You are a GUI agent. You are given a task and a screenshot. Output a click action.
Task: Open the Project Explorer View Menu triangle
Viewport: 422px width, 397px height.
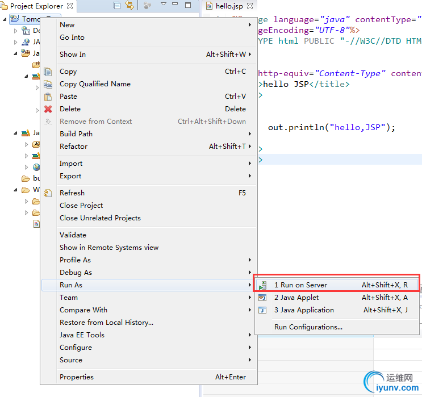[x=164, y=4]
